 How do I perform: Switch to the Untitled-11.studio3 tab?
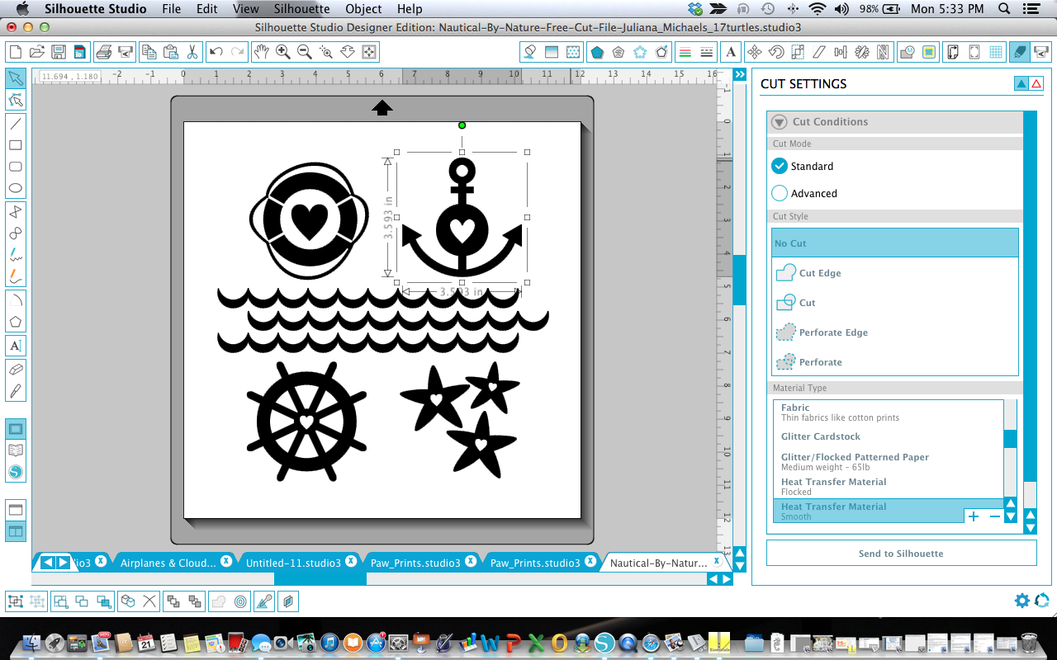[x=293, y=563]
